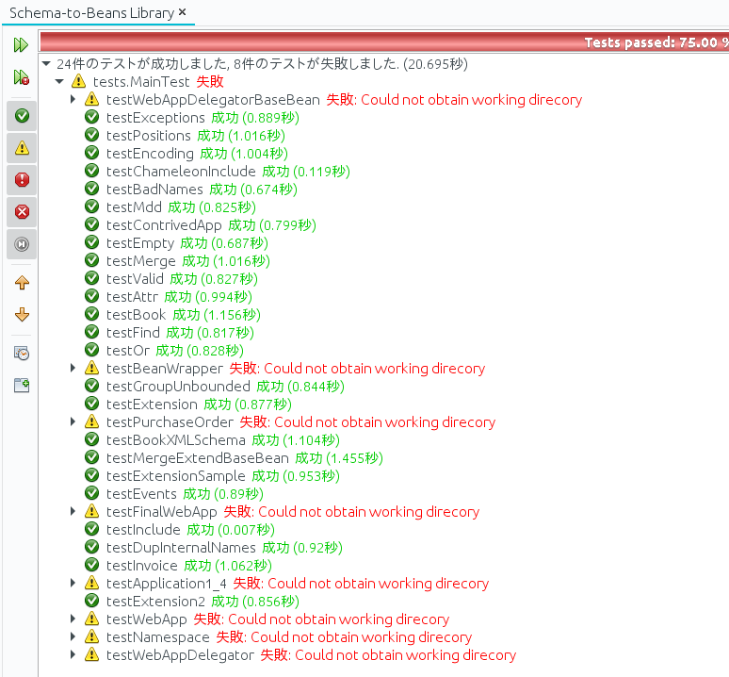Toggle the Show Failed warning filter button
The image size is (729, 677).
22,148
